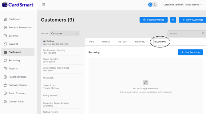Select customer Testing, Testing
The image size is (206, 114).
(x=63, y=112)
